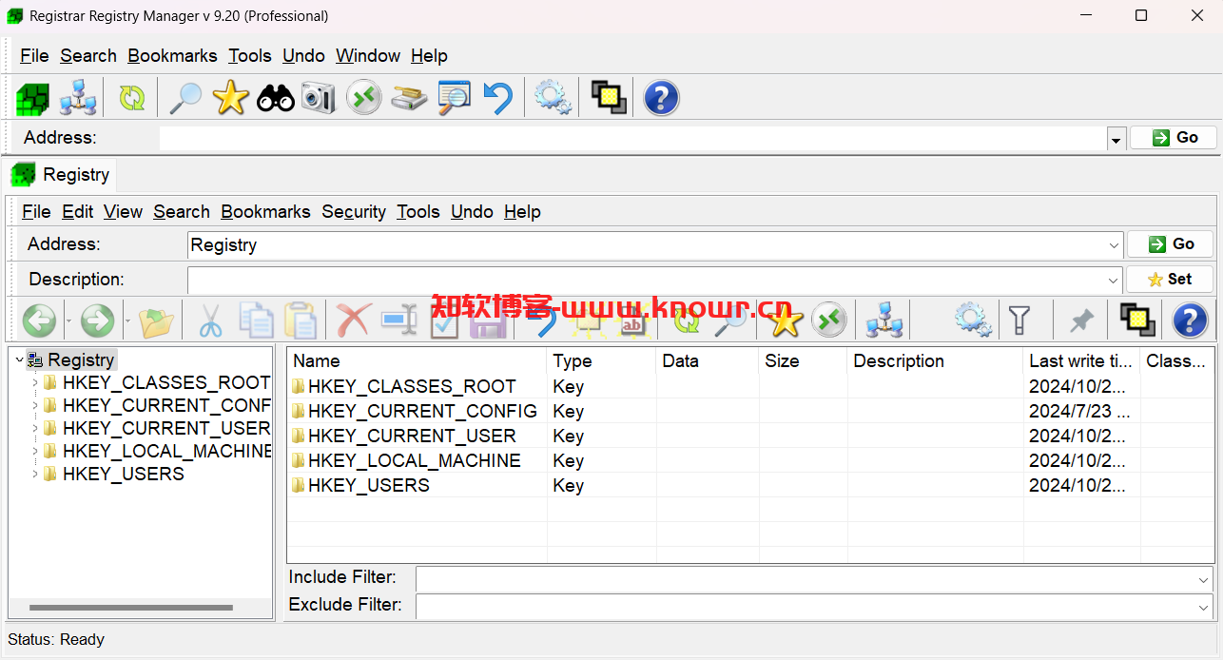Click the network computers icon in registry toolbar
The height and width of the screenshot is (660, 1223).
tap(884, 320)
